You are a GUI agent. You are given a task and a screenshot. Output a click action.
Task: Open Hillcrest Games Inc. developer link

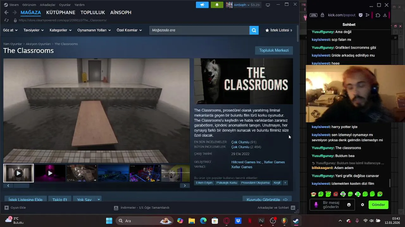pos(246,162)
